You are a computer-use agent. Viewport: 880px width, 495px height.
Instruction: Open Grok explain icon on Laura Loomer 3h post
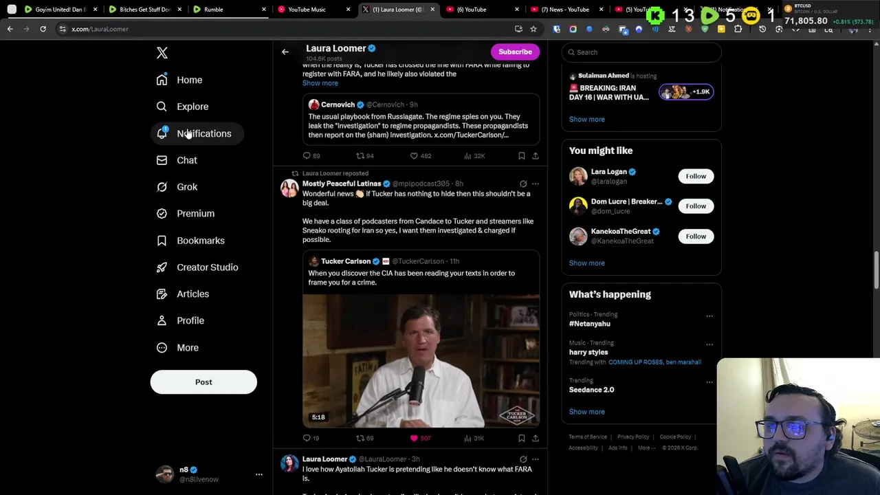pos(523,459)
